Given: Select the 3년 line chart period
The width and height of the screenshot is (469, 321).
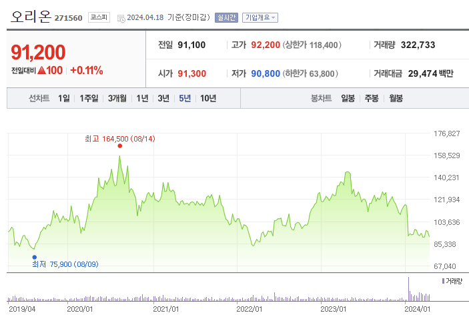Looking at the screenshot, I should (163, 98).
